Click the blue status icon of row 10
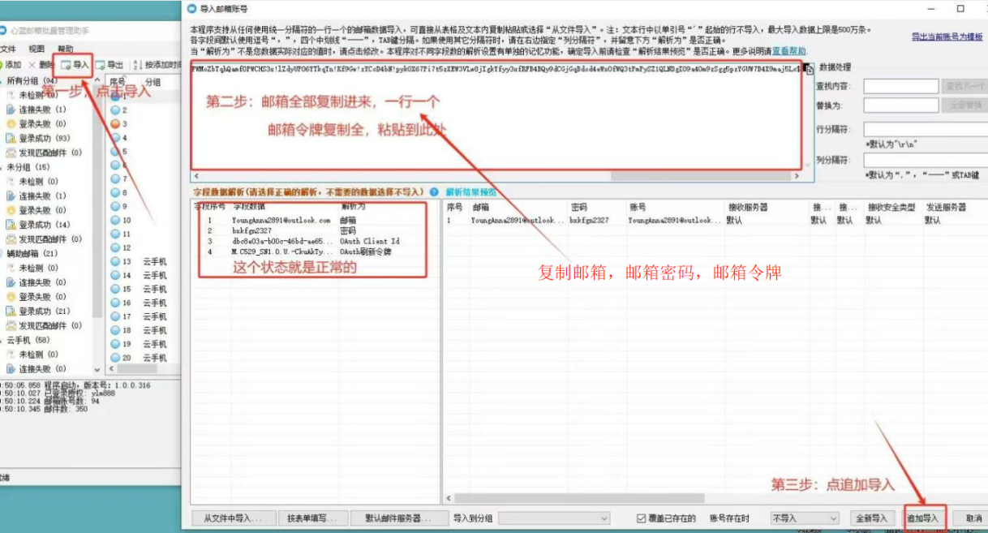 point(115,220)
